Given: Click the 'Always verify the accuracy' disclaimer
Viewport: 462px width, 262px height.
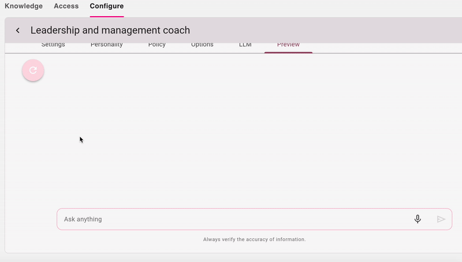Looking at the screenshot, I should coord(254,239).
